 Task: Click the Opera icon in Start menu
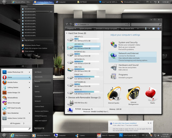(x=5, y=77)
